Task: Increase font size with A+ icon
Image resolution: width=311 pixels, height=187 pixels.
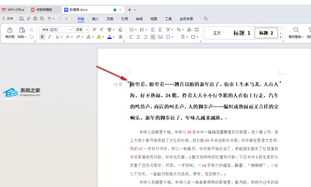Action: pyautogui.click(x=94, y=30)
